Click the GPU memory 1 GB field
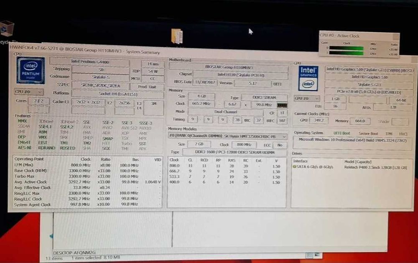Screen dimensions: 418x263 tap(335, 99)
